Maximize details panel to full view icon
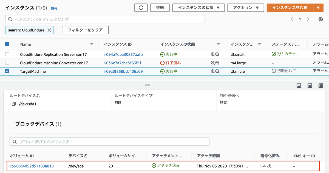The width and height of the screenshot is (329, 173). [321, 86]
